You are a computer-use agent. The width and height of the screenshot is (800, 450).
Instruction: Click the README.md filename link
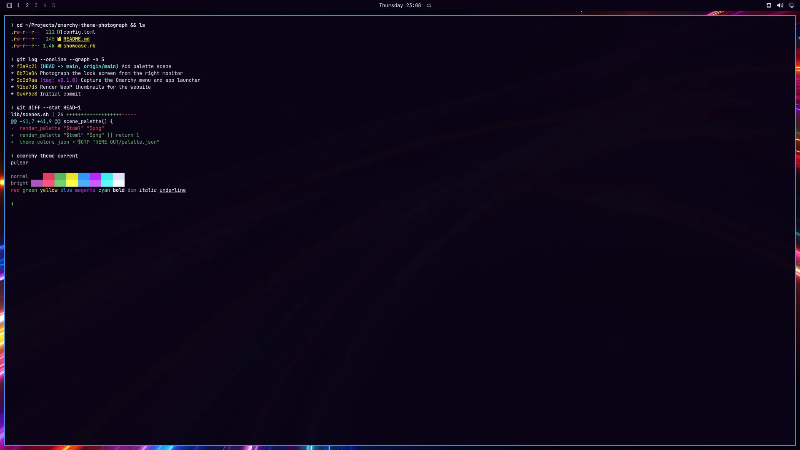[x=76, y=39]
